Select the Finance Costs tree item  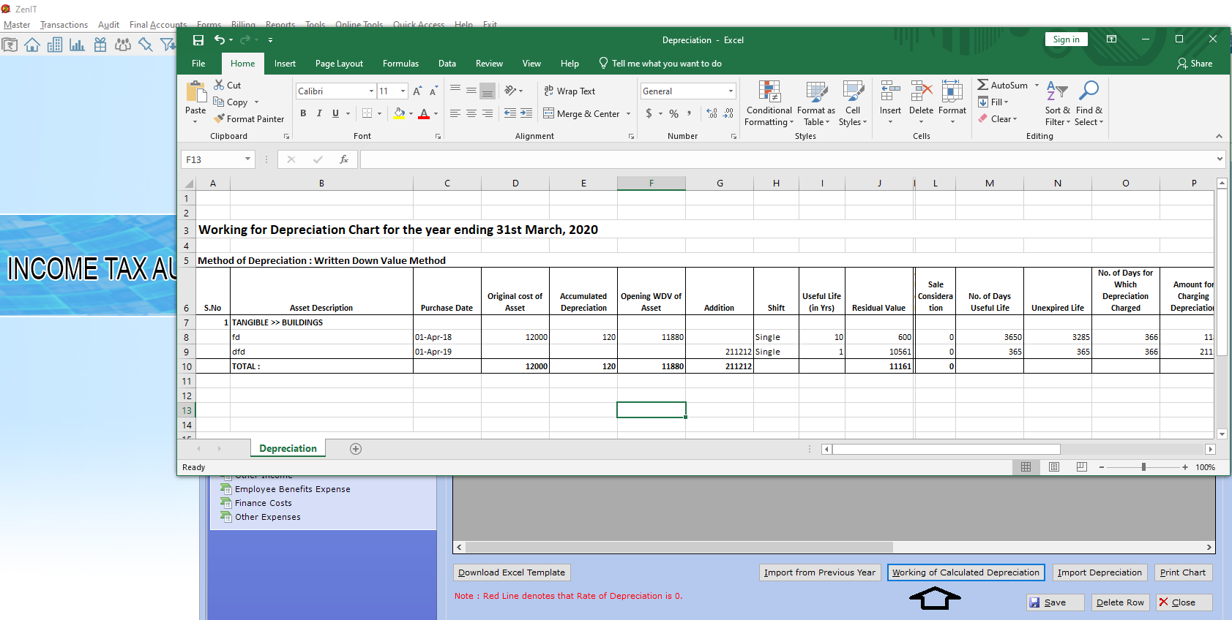263,503
